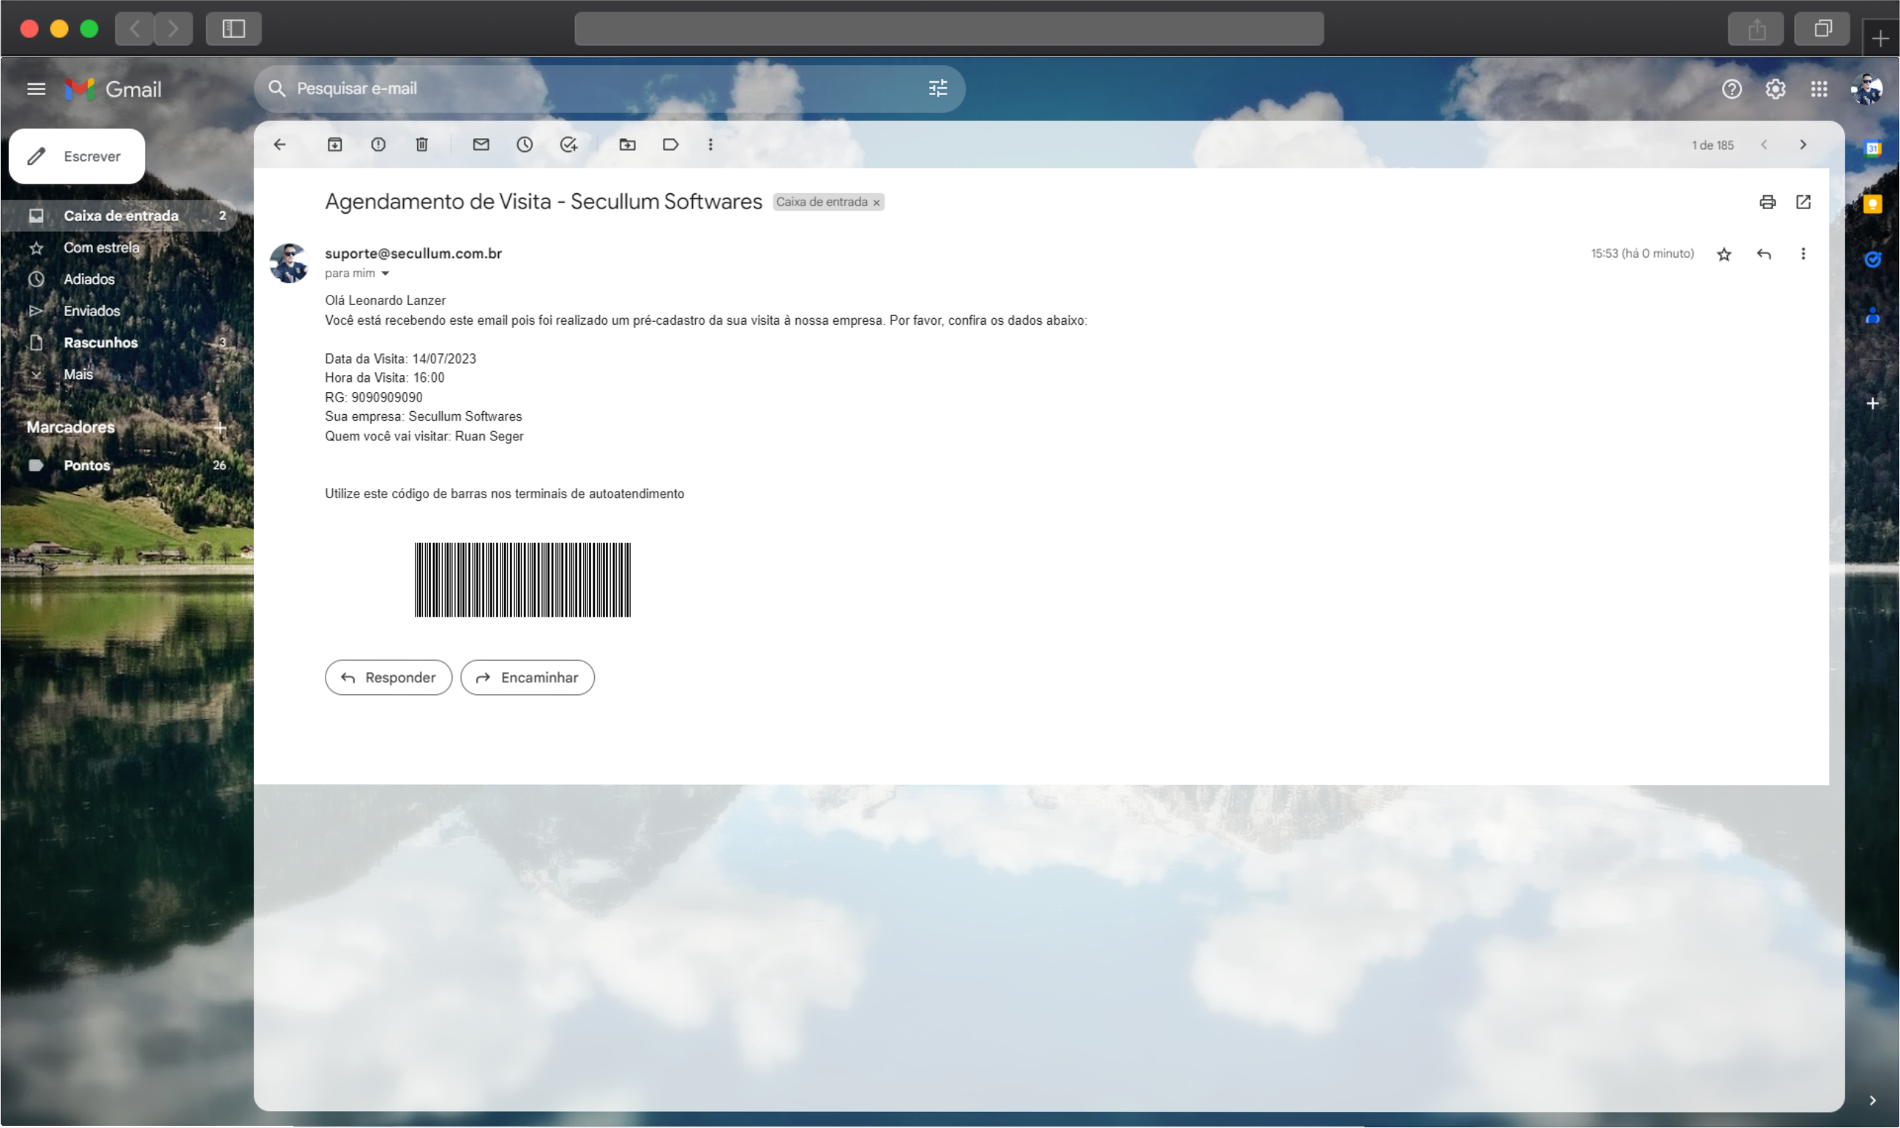This screenshot has height=1128, width=1900.
Task: Expand the Mais section in sidebar
Action: (78, 374)
